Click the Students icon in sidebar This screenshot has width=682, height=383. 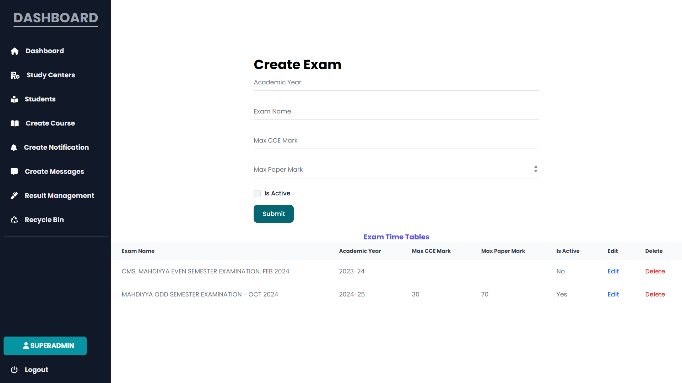tap(14, 99)
